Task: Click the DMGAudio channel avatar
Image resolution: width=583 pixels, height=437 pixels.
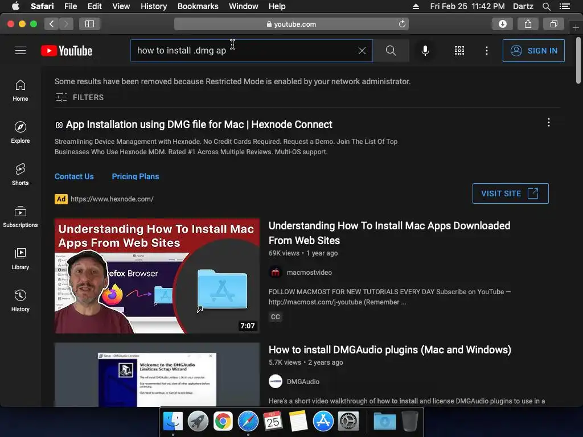Action: 275,382
